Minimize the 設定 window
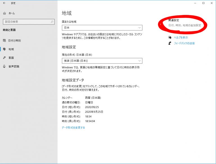Viewport: 216px width, 164px height. pos(195,3)
